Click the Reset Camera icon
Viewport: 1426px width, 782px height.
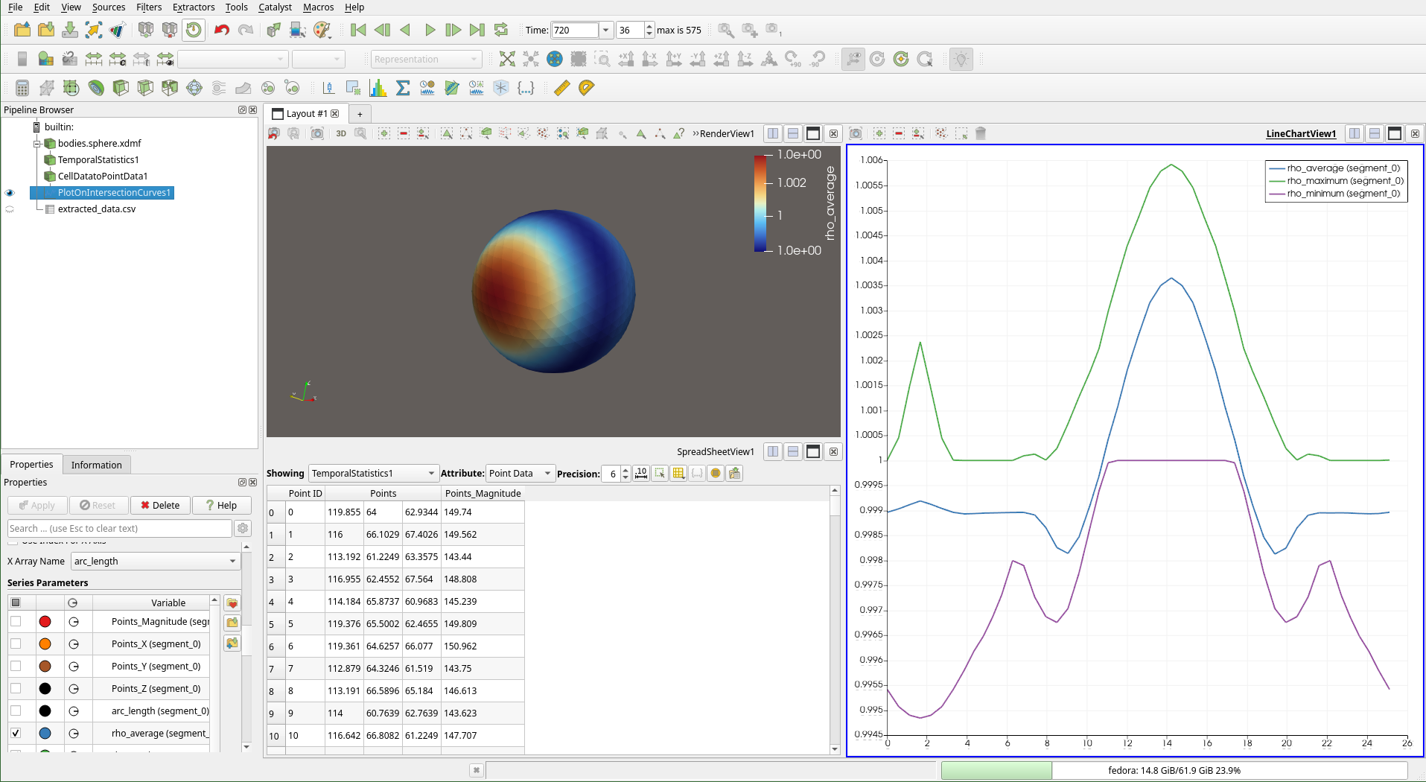(507, 60)
